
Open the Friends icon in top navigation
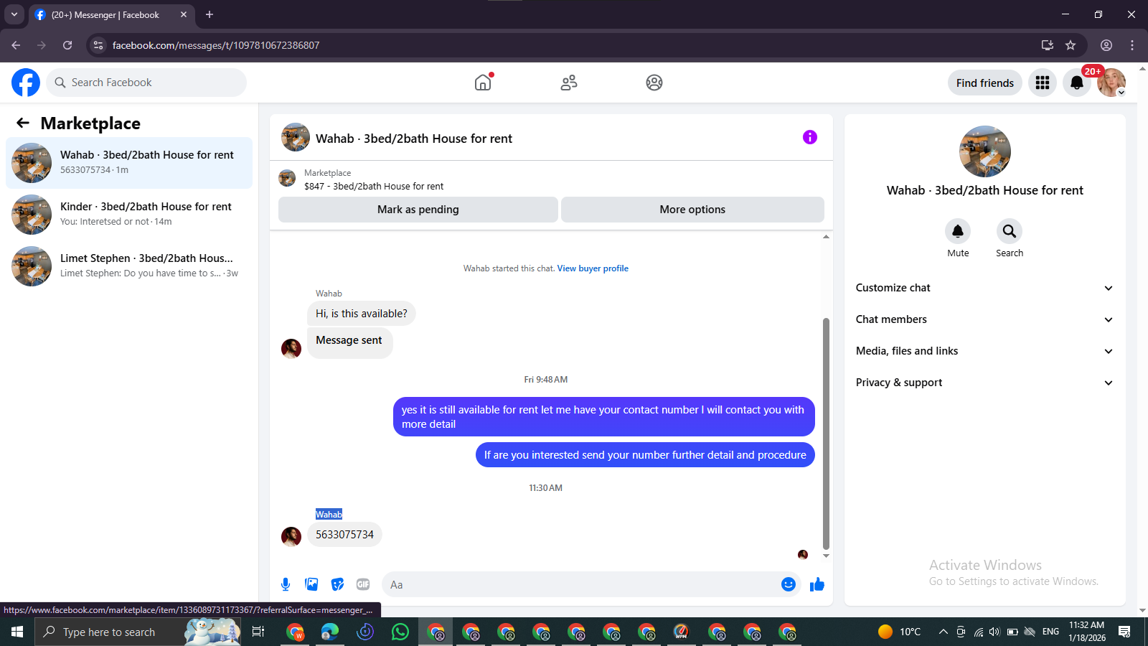point(569,83)
